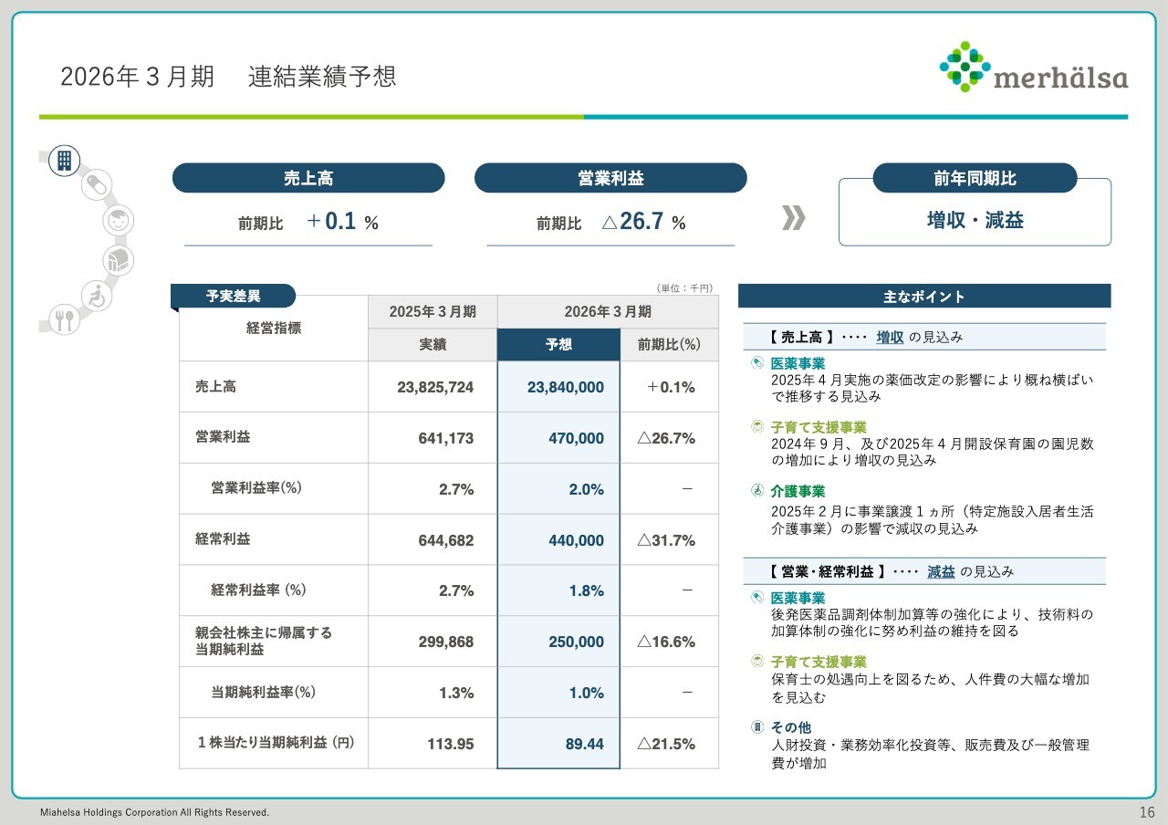Viewport: 1168px width, 825px height.
Task: Click the 2.0% forecast cell
Action: coord(586,489)
